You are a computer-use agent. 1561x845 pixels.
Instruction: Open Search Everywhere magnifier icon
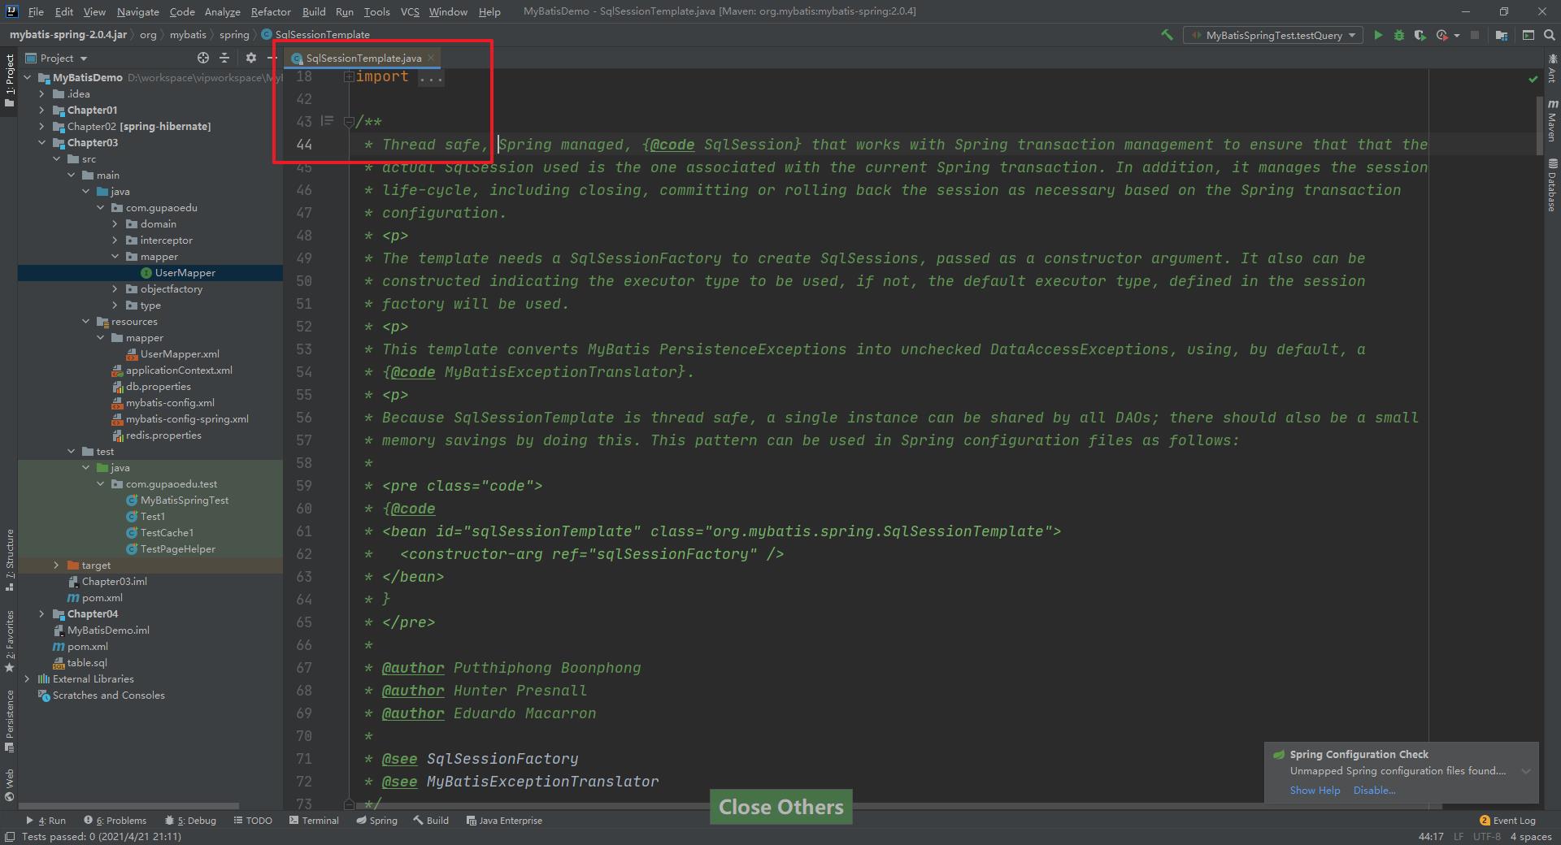[x=1550, y=35]
